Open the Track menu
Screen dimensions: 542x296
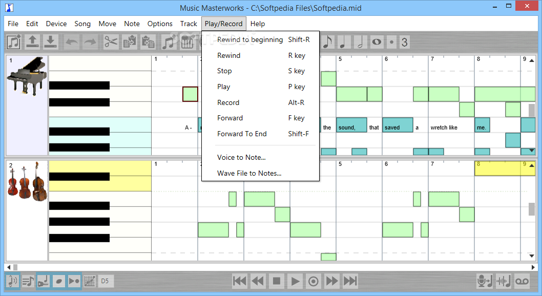(189, 24)
